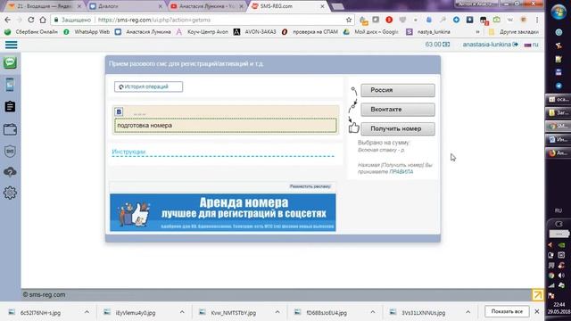Click the Аренда номера banner
571x321 pixels.
tap(223, 212)
